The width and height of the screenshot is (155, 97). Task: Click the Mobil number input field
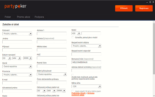click(91, 33)
